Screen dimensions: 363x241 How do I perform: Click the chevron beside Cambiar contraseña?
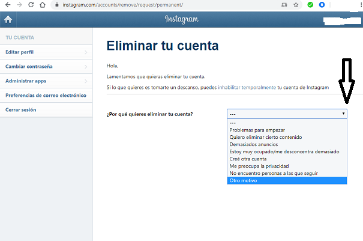click(x=86, y=67)
